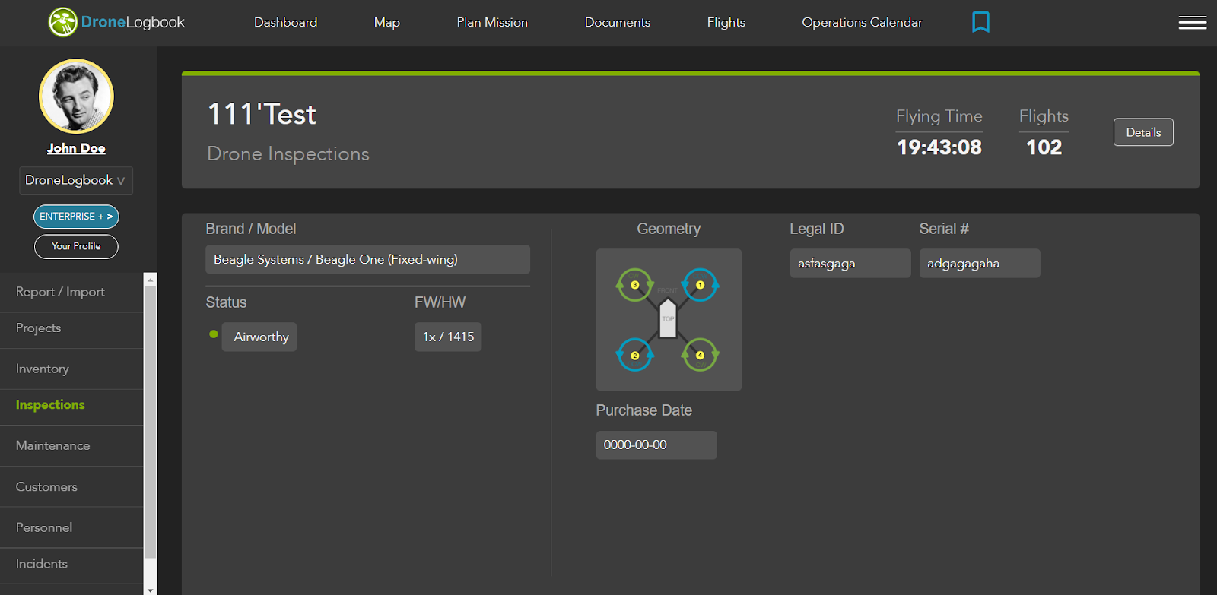The height and width of the screenshot is (595, 1217).
Task: Click the flights count 102
Action: point(1044,147)
